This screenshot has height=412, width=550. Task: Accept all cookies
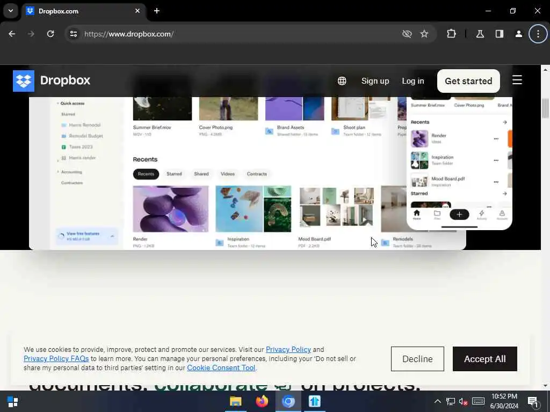click(485, 359)
